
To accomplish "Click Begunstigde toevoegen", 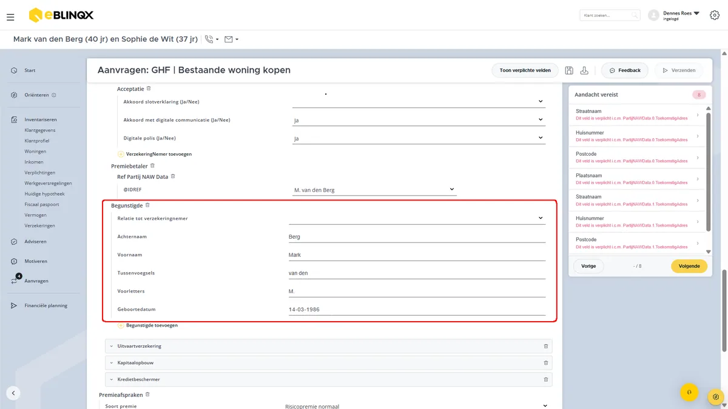I will pyautogui.click(x=152, y=325).
